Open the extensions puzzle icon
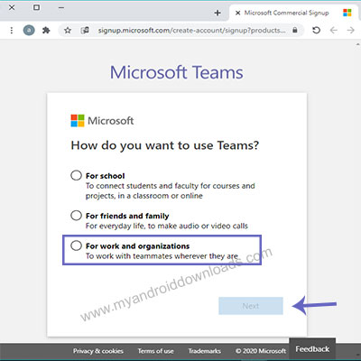 click(x=46, y=30)
